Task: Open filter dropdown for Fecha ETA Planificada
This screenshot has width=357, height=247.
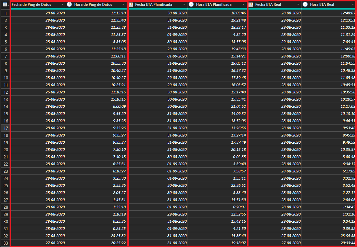Action: tap(184, 4)
